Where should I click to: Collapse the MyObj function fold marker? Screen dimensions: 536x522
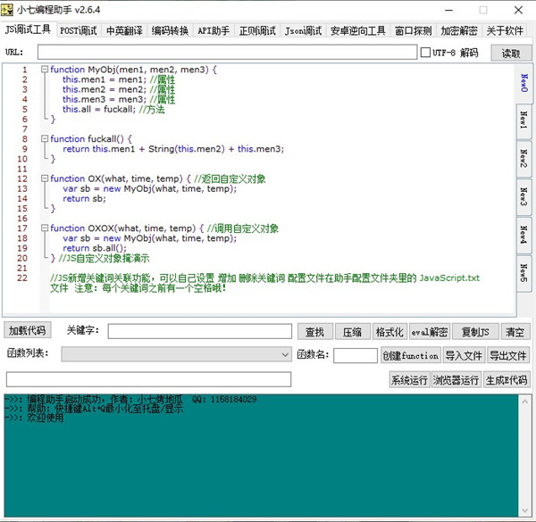click(45, 70)
